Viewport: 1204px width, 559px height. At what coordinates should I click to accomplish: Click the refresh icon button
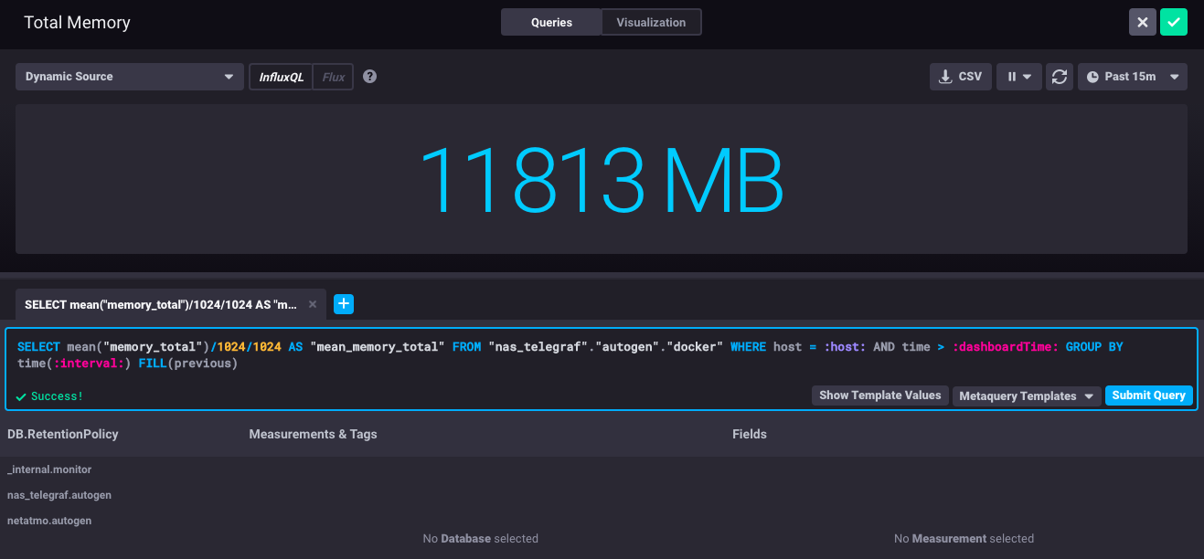[x=1060, y=77]
